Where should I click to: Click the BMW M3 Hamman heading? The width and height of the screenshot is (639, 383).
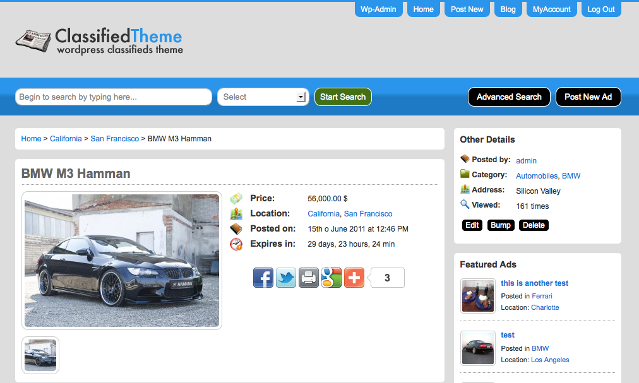76,174
